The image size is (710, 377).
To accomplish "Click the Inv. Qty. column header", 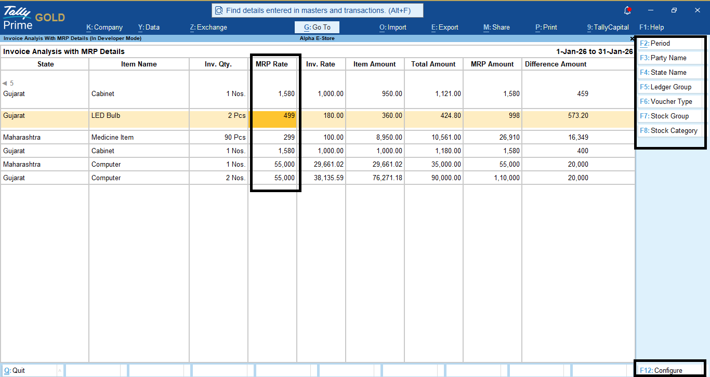I will (218, 64).
